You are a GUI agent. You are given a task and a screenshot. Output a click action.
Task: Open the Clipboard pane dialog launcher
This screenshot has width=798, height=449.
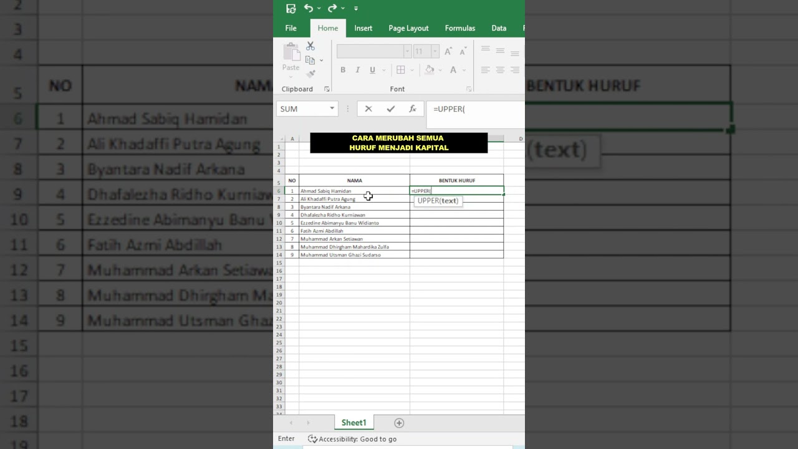tap(327, 89)
